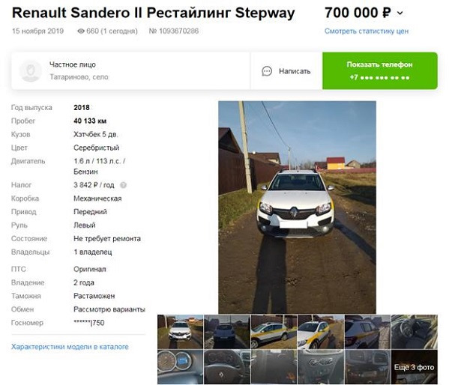
Task: Open the Ещё 3 фото thumbnail
Action: click(x=415, y=367)
